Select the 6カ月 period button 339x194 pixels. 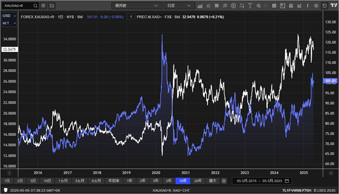click(x=96, y=181)
